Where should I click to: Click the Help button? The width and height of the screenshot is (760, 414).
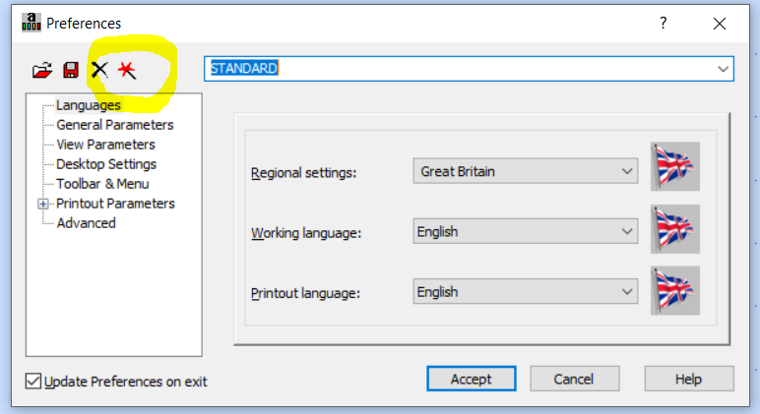click(x=688, y=379)
